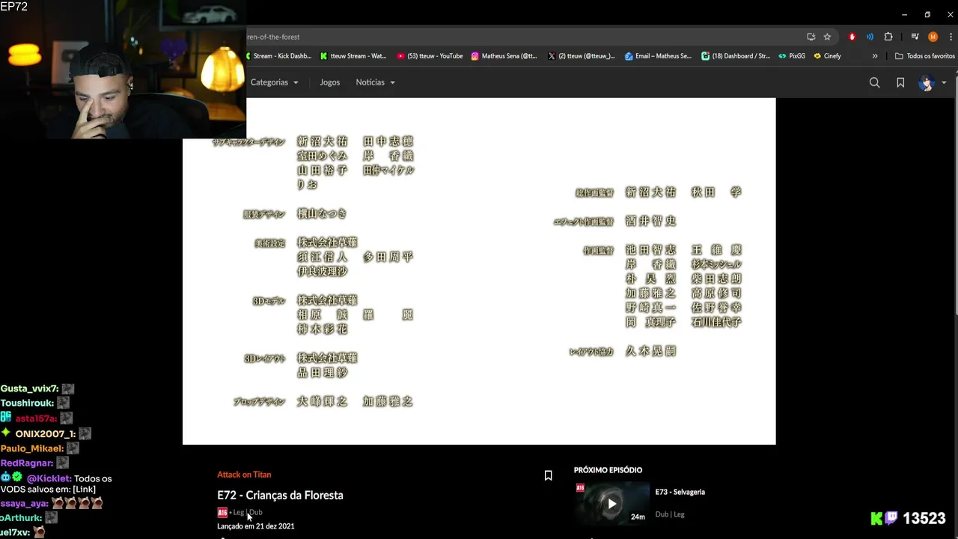Open the Cinefy bookmark
Image resolution: width=958 pixels, height=539 pixels.
point(828,56)
